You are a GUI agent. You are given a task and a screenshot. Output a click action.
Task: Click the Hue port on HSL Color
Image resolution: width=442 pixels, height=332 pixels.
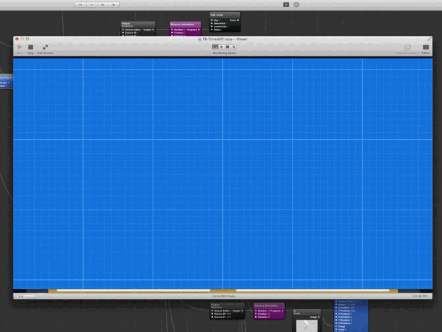click(x=212, y=20)
